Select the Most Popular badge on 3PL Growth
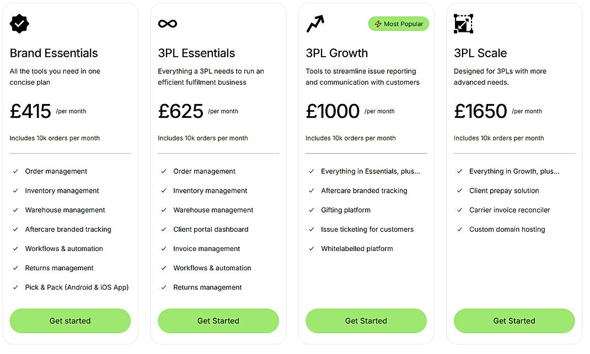The width and height of the screenshot is (590, 354). pos(398,24)
